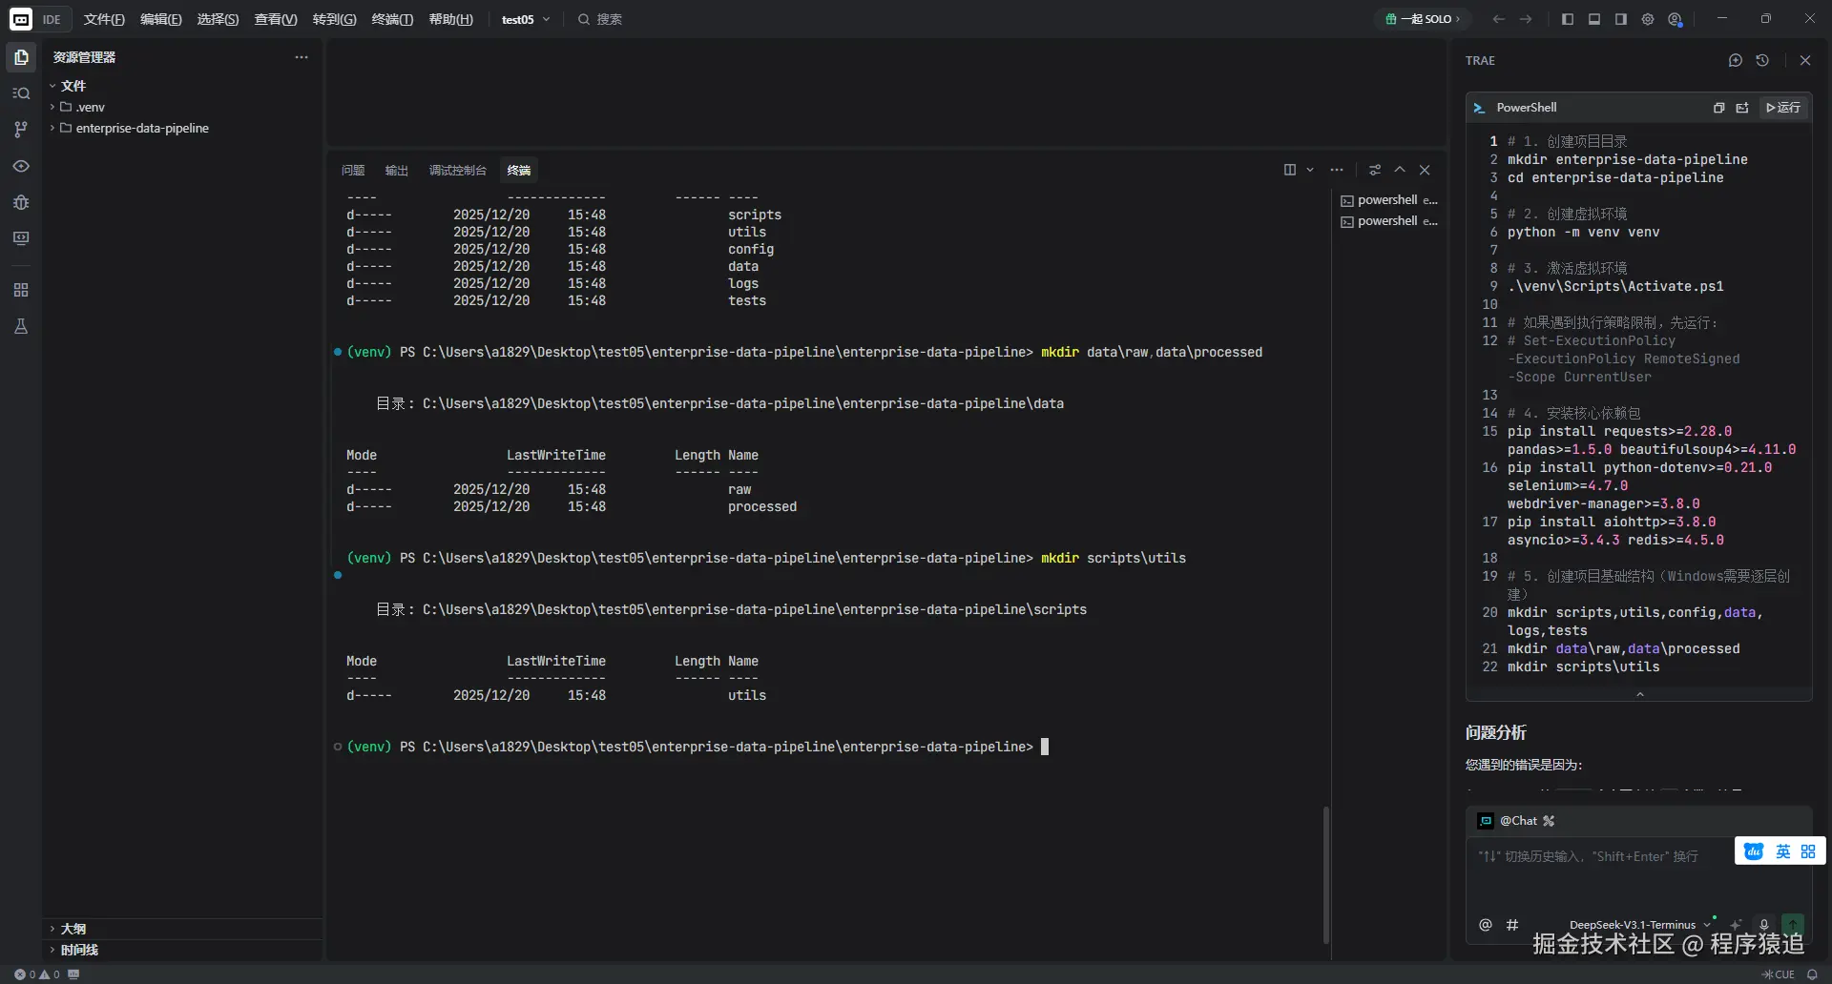Toggle the terminal panel settings switch icon
The width and height of the screenshot is (1832, 984).
[1375, 170]
